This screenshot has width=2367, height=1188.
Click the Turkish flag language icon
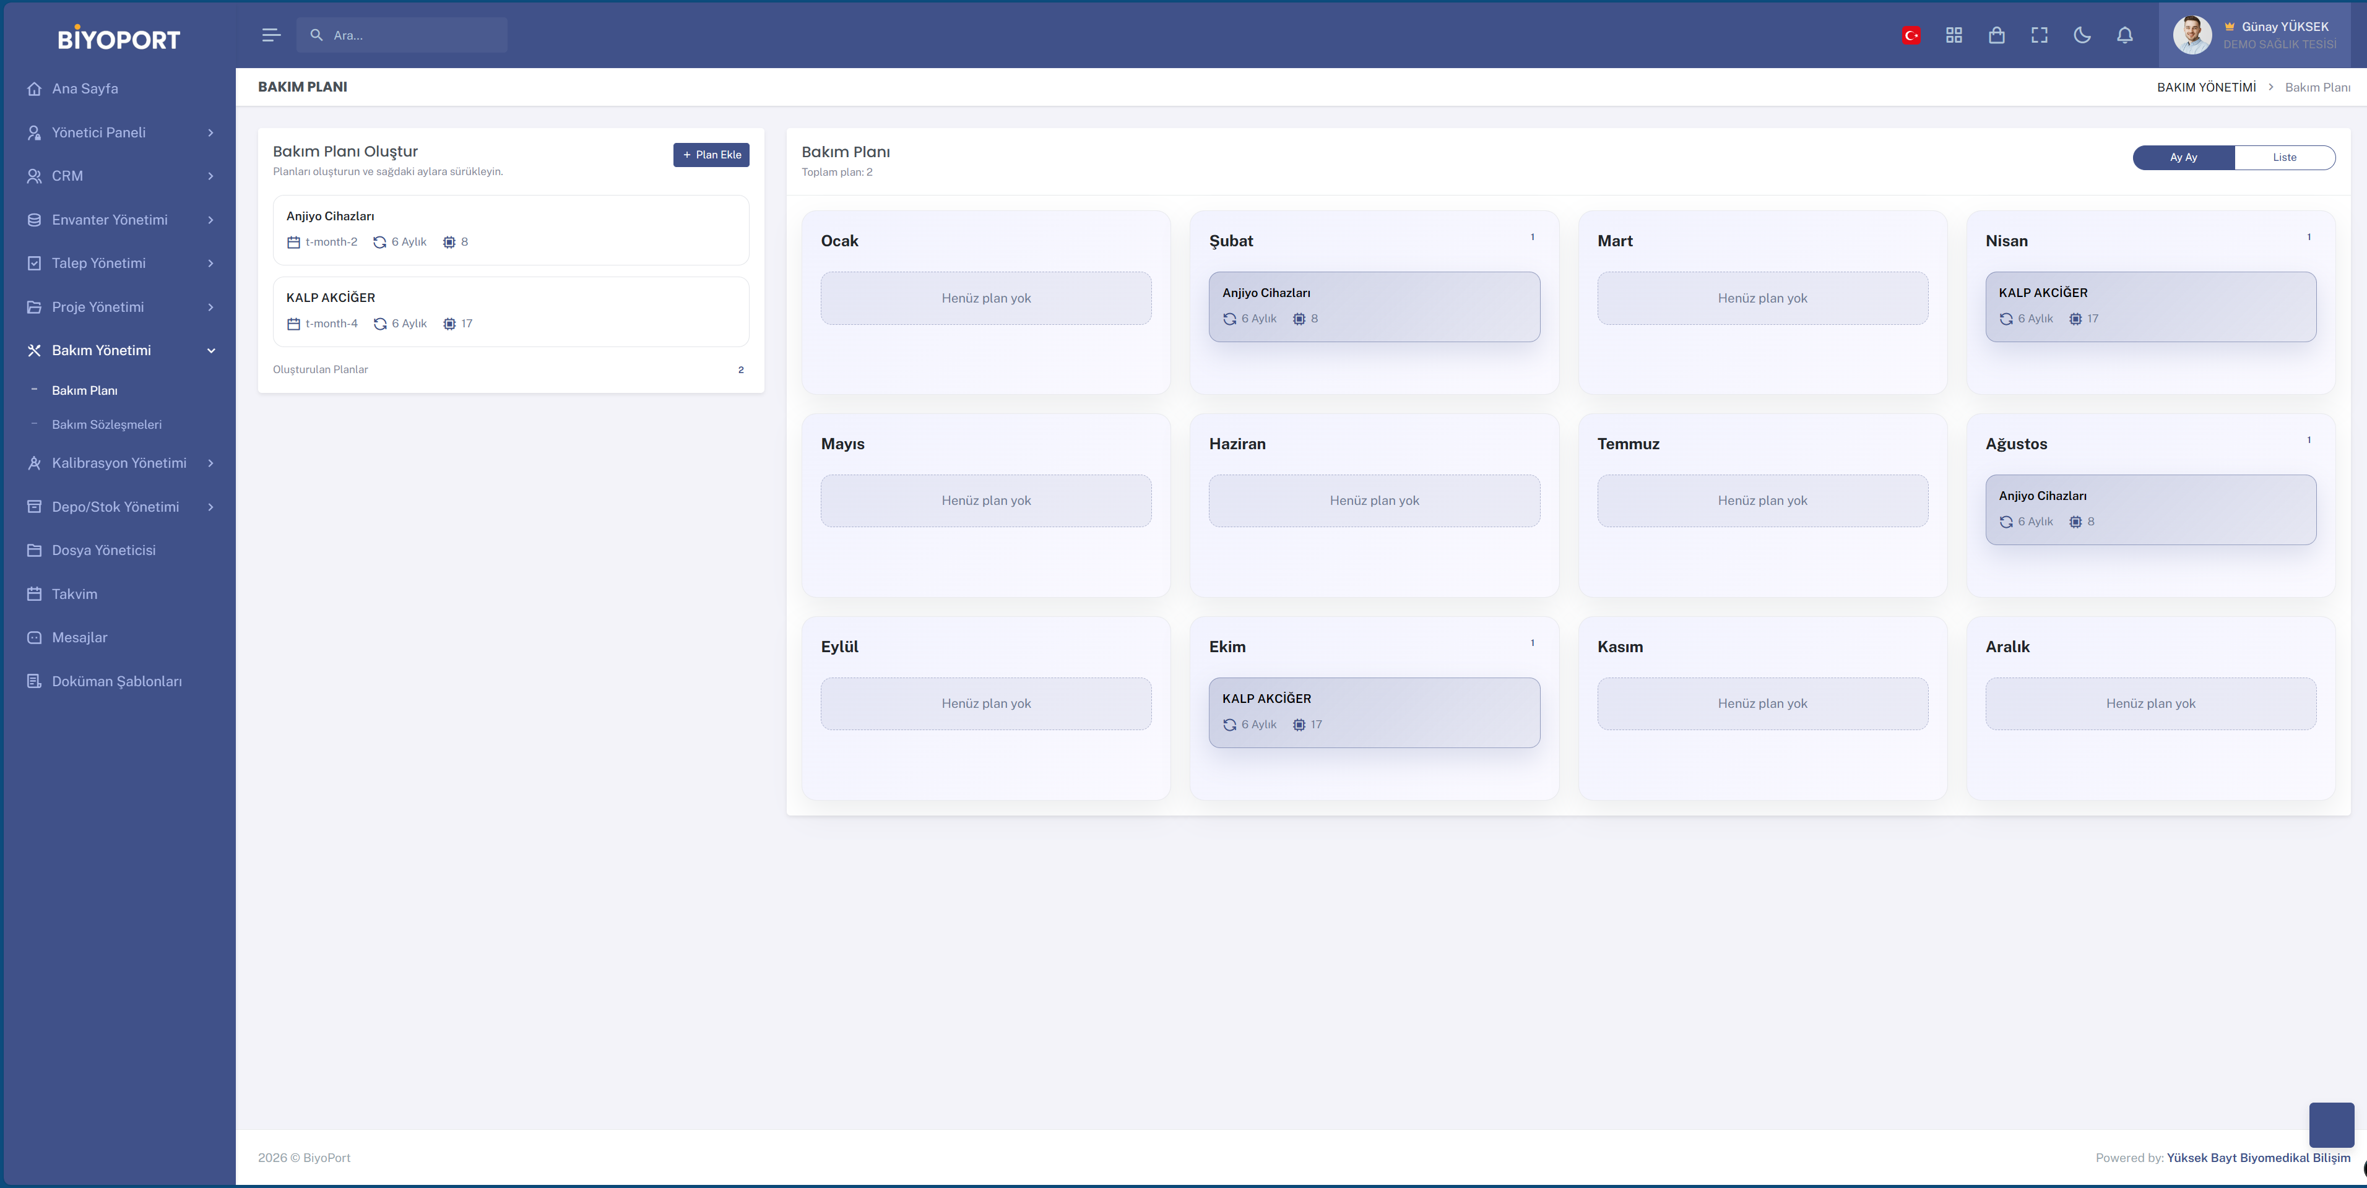pyautogui.click(x=1910, y=35)
